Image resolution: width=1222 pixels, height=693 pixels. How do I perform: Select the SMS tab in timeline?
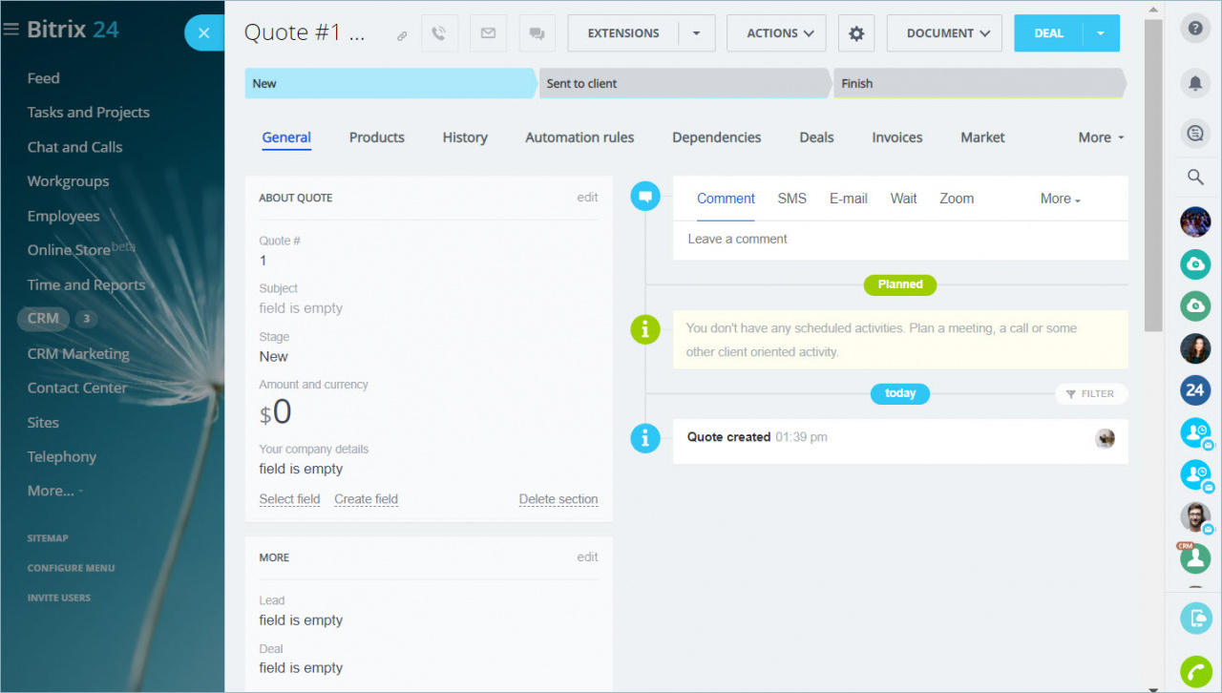pos(791,199)
